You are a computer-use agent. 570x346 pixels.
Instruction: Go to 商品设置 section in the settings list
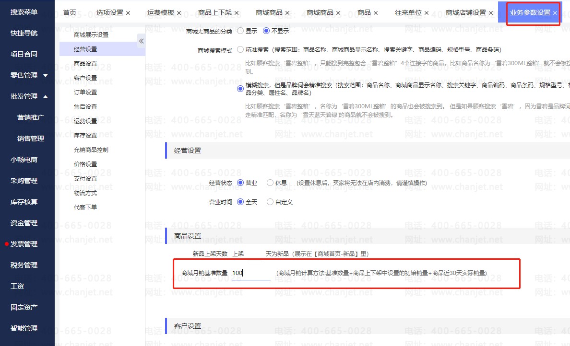(85, 64)
